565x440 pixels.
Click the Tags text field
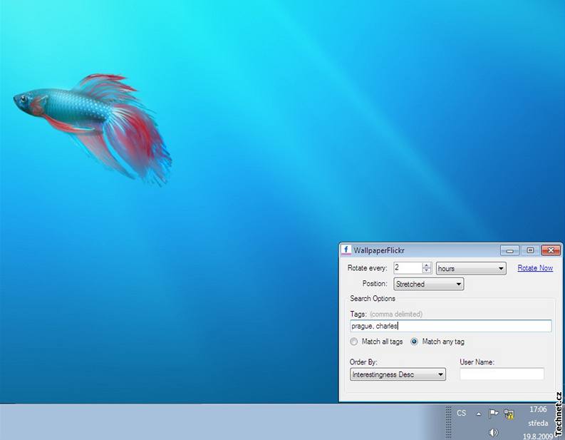(x=450, y=326)
